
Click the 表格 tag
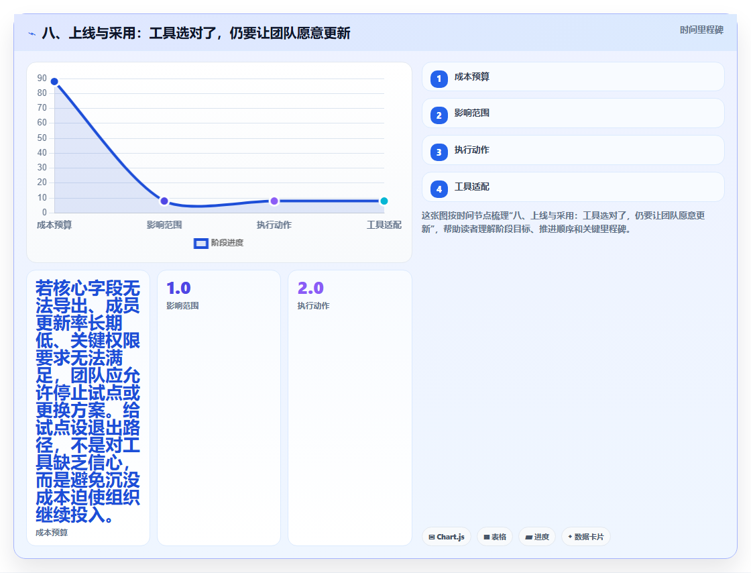(x=495, y=537)
